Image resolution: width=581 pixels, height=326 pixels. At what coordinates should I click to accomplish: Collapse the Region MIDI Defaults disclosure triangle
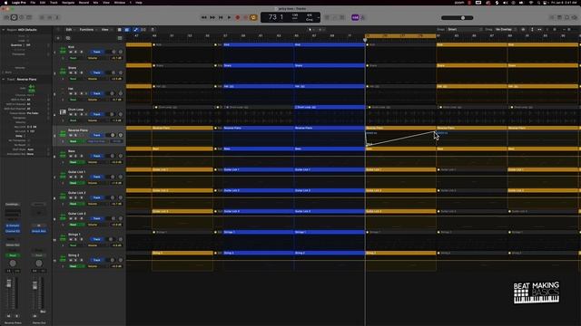(4, 30)
